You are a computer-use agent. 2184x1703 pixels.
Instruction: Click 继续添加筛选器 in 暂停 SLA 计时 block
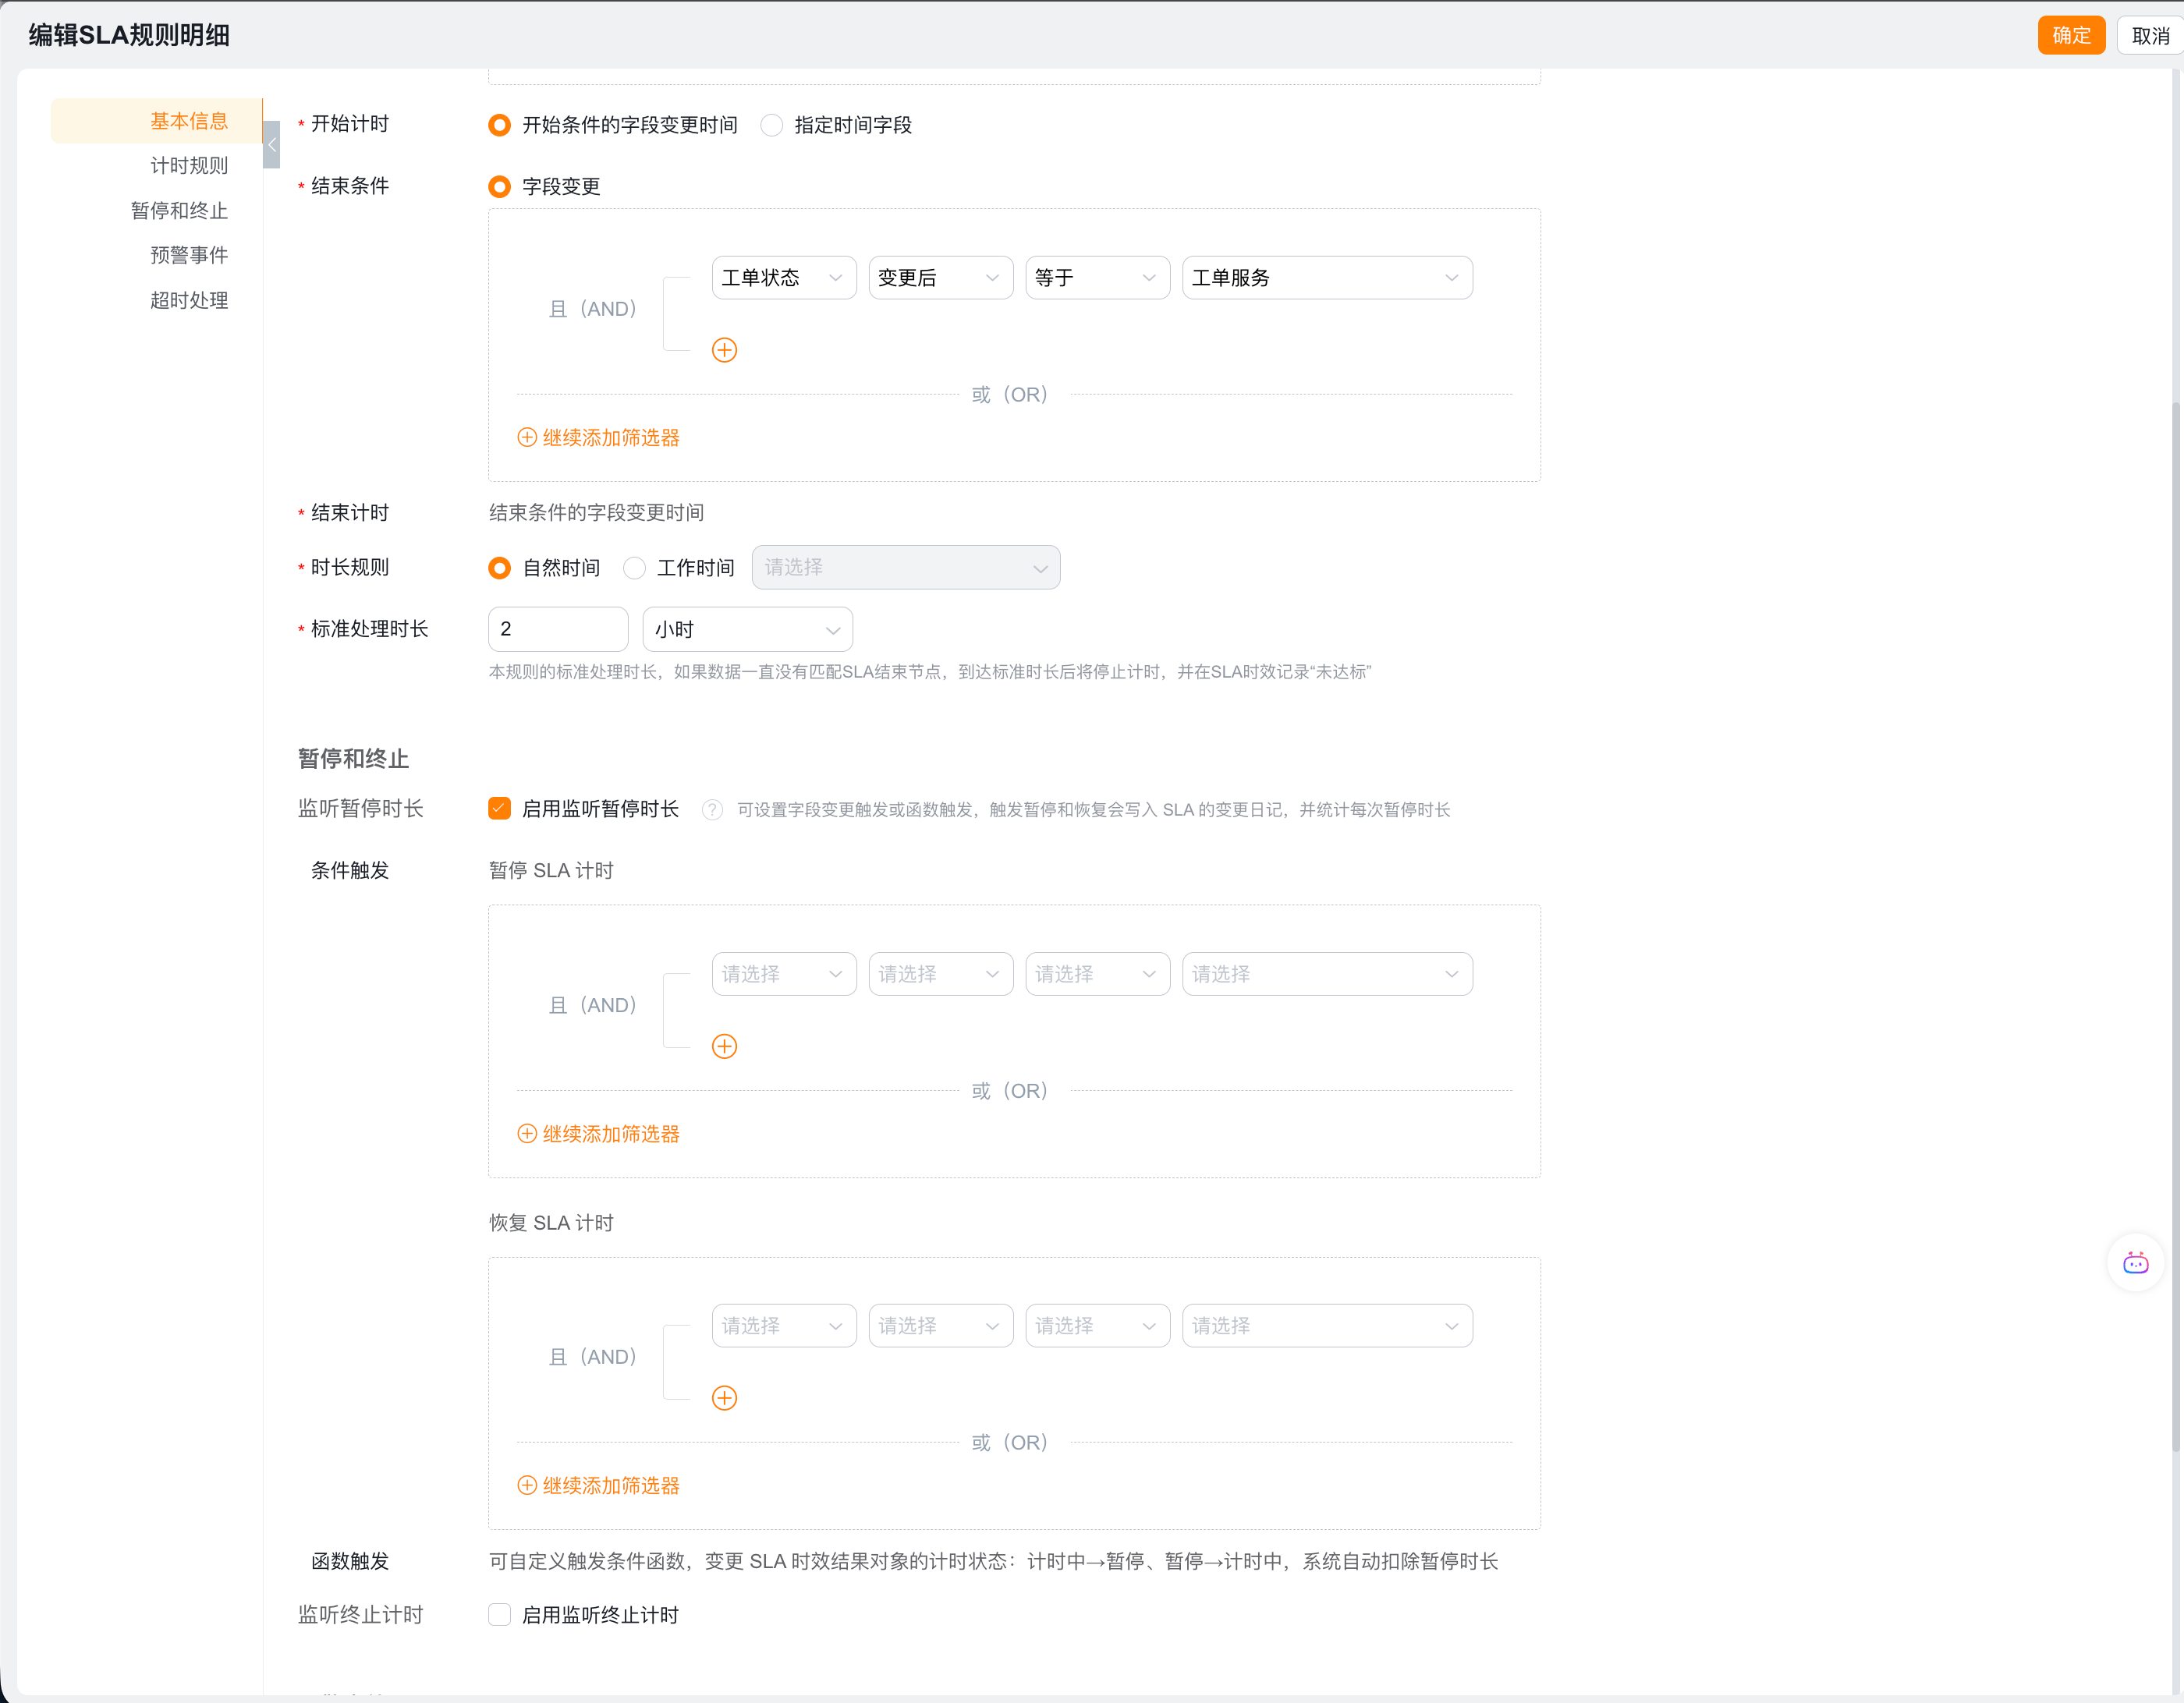click(x=598, y=1135)
